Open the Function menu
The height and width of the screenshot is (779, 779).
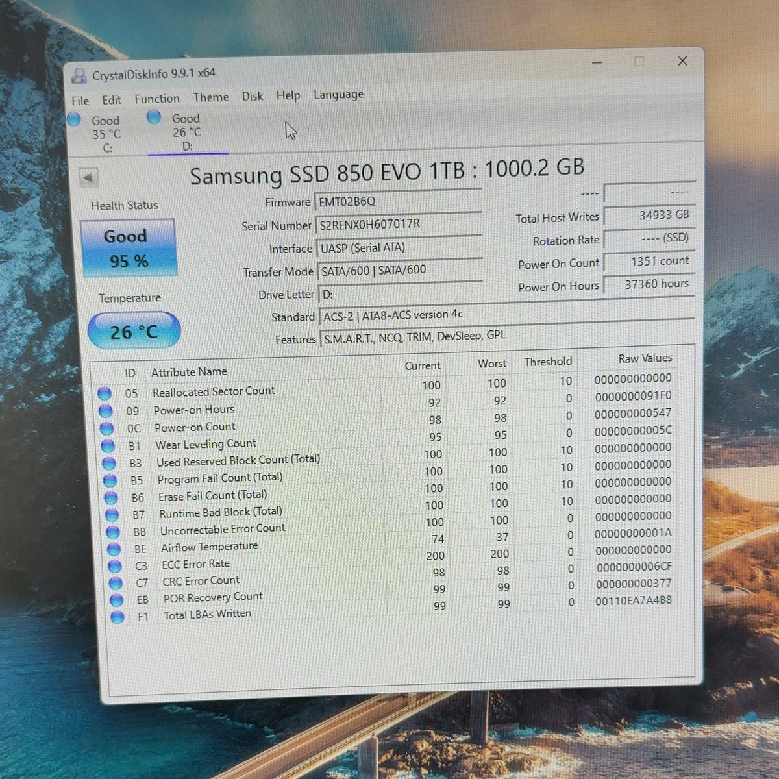click(157, 99)
